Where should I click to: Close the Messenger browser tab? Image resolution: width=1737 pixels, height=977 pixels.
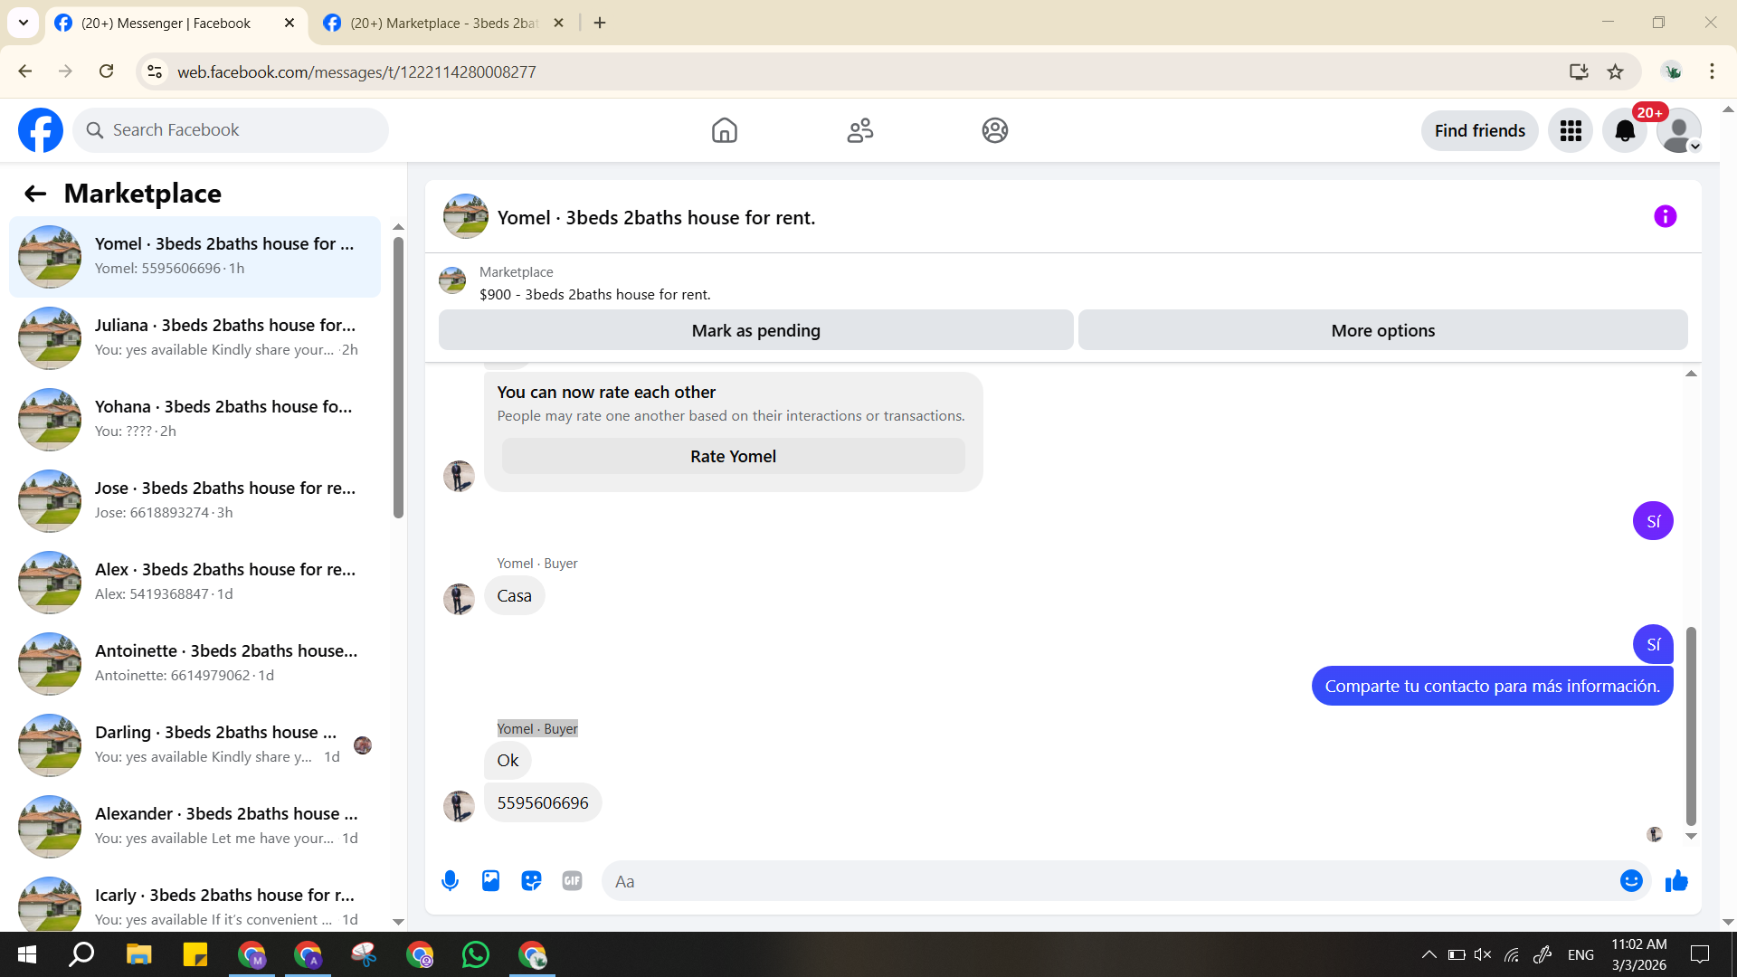tap(289, 23)
